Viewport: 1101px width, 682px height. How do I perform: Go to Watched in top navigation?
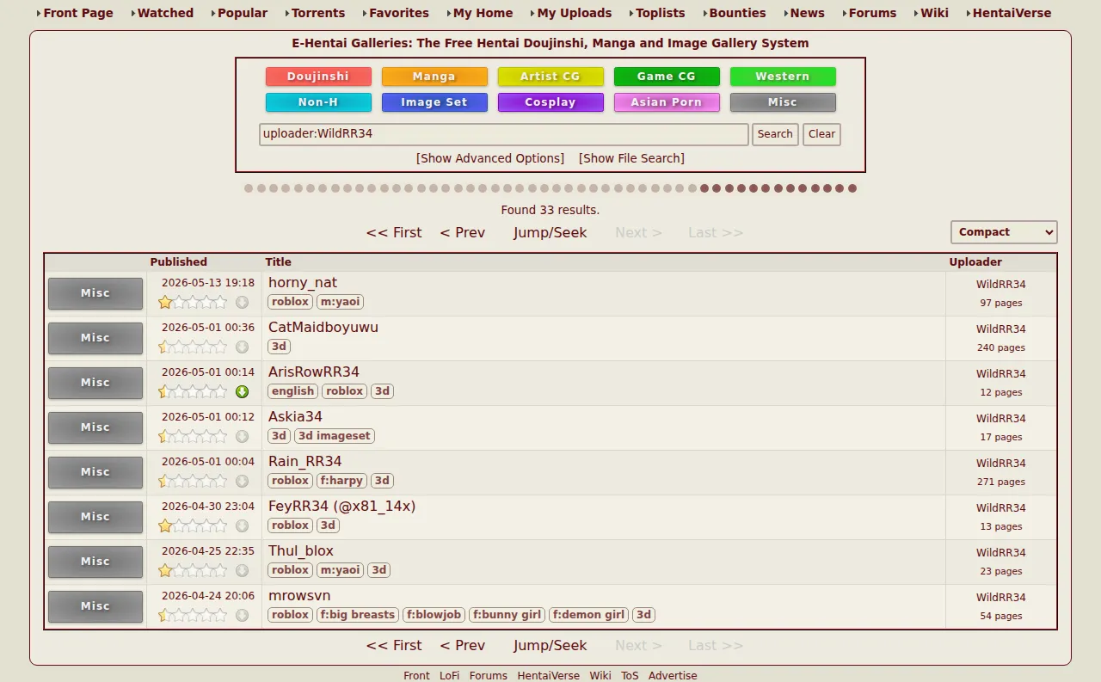[165, 13]
